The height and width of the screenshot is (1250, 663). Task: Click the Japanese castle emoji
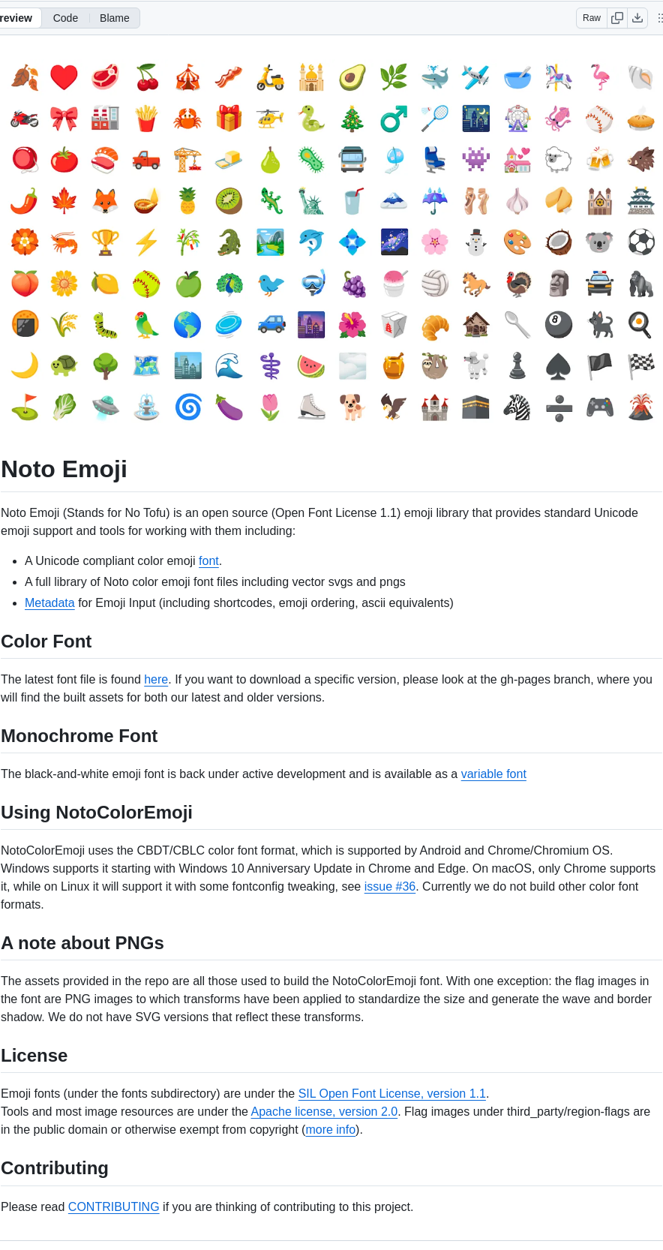(x=641, y=201)
